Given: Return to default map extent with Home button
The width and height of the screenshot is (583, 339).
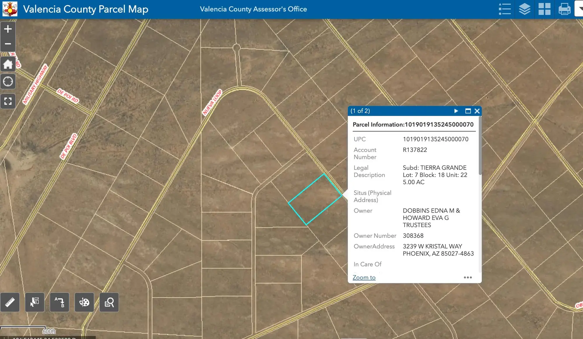Looking at the screenshot, I should tap(8, 64).
